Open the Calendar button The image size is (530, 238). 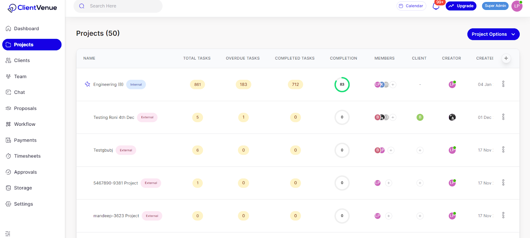(411, 6)
